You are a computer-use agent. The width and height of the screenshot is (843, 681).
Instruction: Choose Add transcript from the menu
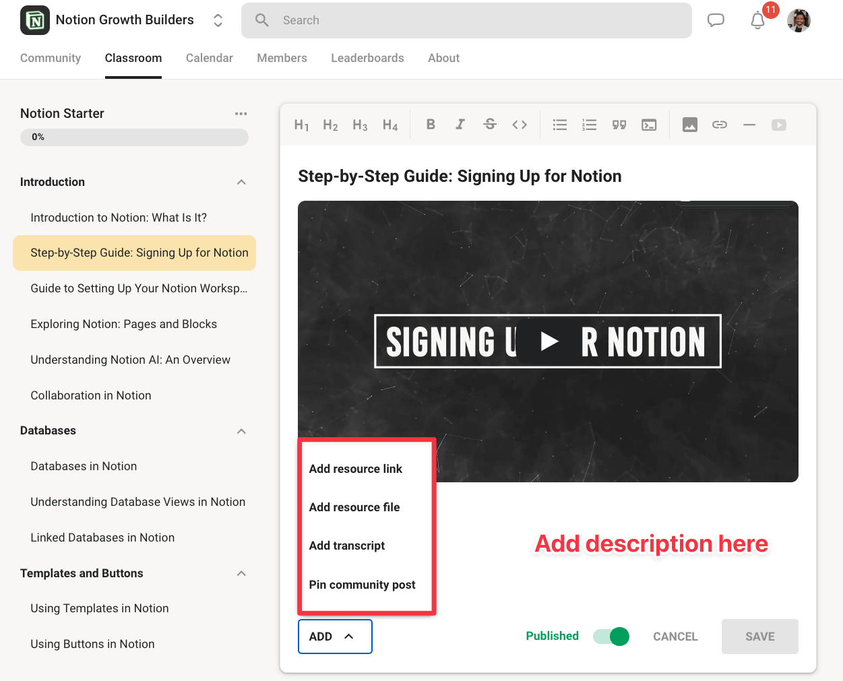(347, 546)
